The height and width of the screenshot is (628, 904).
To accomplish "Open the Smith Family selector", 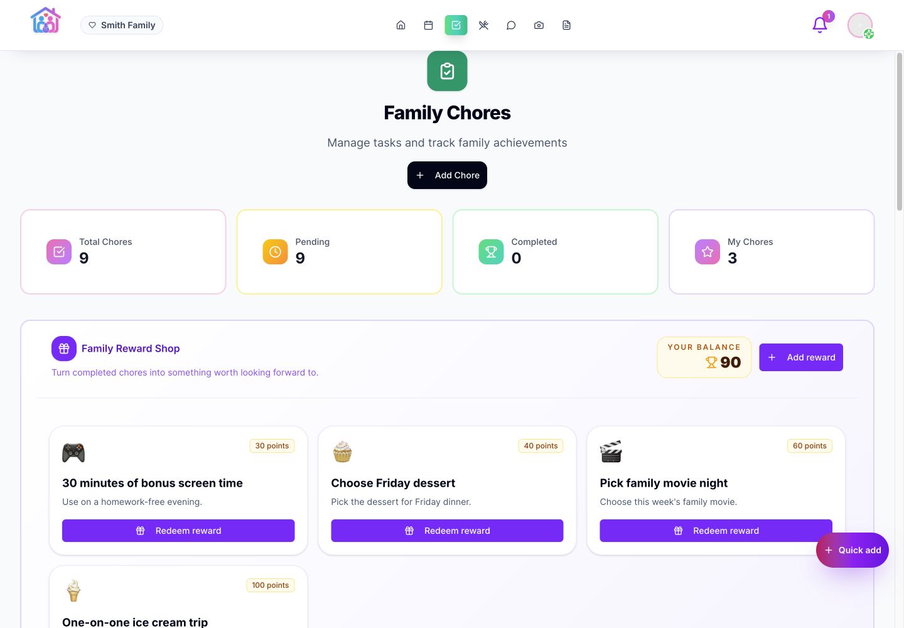I will (122, 25).
